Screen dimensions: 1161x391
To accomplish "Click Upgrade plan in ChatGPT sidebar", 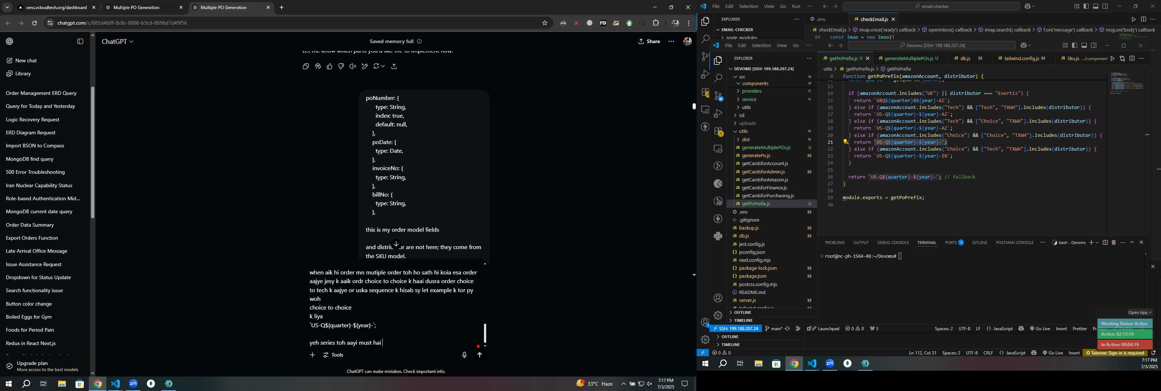I will [x=44, y=367].
